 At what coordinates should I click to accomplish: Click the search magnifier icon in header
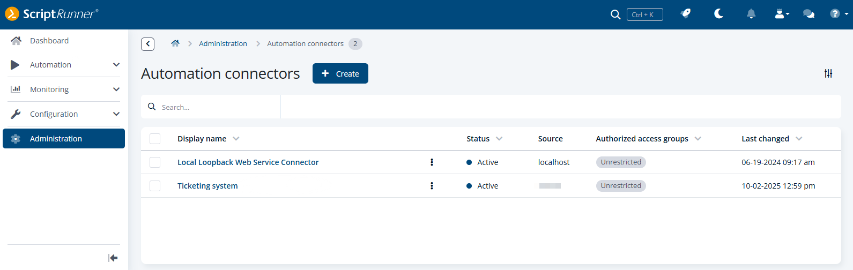coord(615,14)
